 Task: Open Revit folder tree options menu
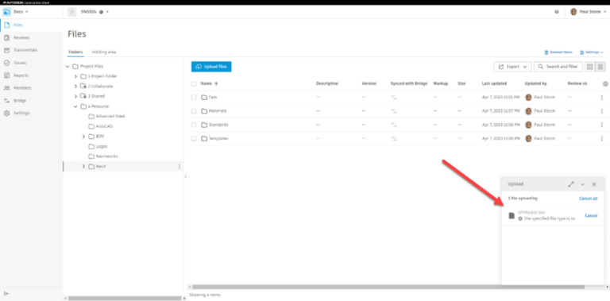click(x=180, y=167)
